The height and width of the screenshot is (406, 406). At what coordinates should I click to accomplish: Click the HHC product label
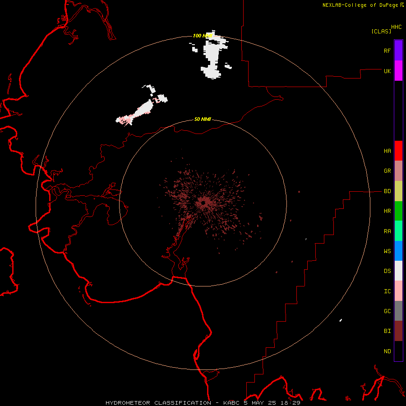[x=396, y=27]
